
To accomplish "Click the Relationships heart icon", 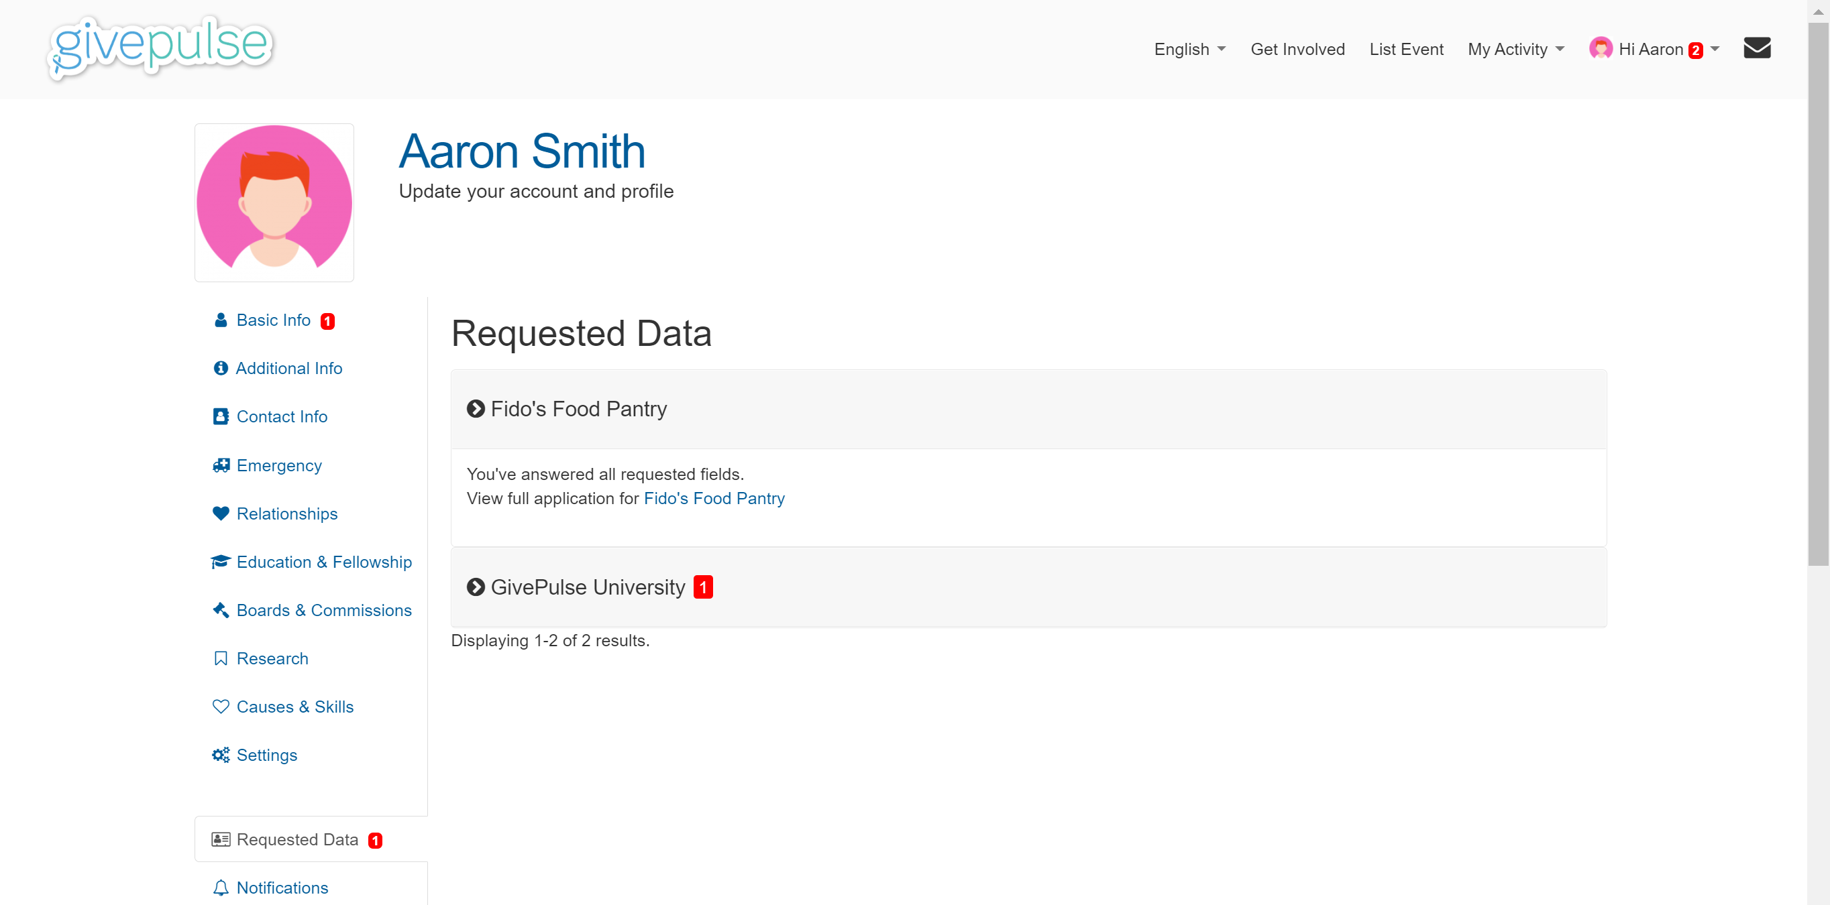I will 221,514.
